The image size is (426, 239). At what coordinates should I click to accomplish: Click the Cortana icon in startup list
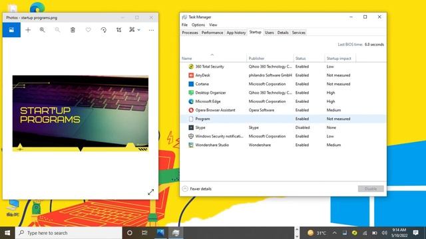point(191,84)
